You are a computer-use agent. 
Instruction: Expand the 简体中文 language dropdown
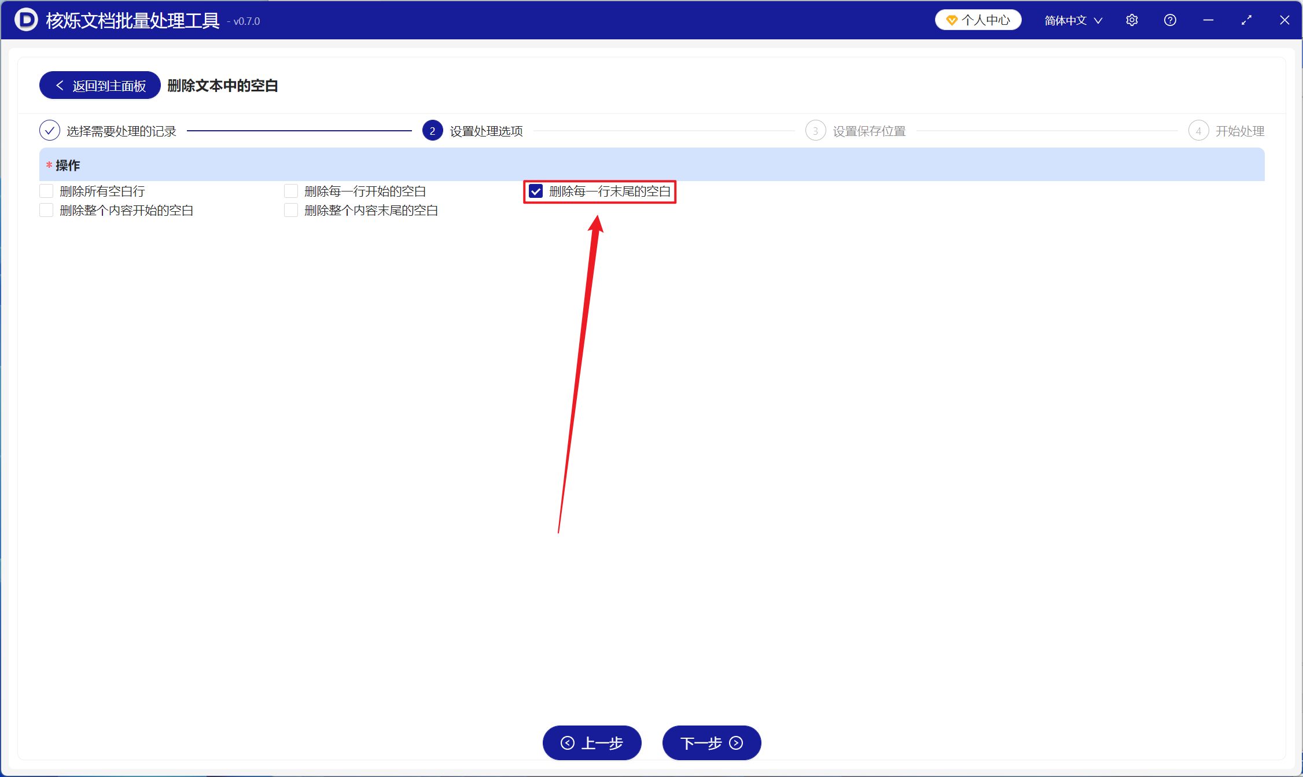point(1073,20)
